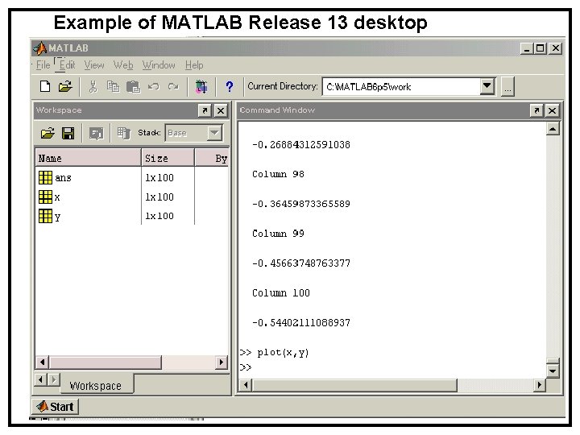Viewport: 580px width, 435px height.
Task: Click the Delete variable icon in Workspace toolbar
Action: (x=123, y=133)
